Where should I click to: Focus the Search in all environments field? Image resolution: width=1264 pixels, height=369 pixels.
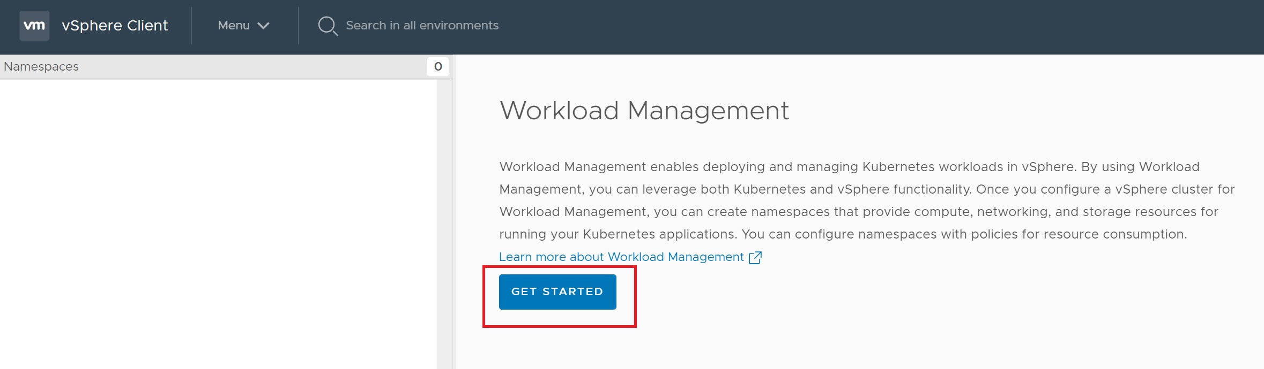[422, 26]
